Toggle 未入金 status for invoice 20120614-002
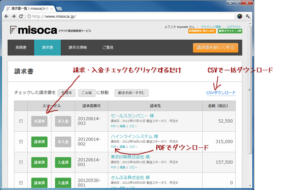 [x=63, y=142]
